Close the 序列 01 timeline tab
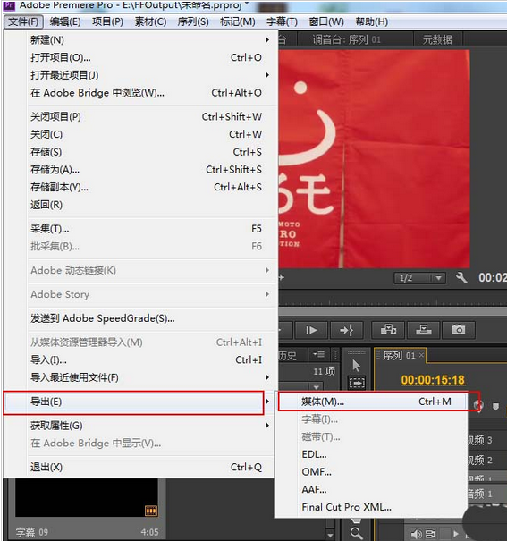The width and height of the screenshot is (507, 541). click(421, 355)
